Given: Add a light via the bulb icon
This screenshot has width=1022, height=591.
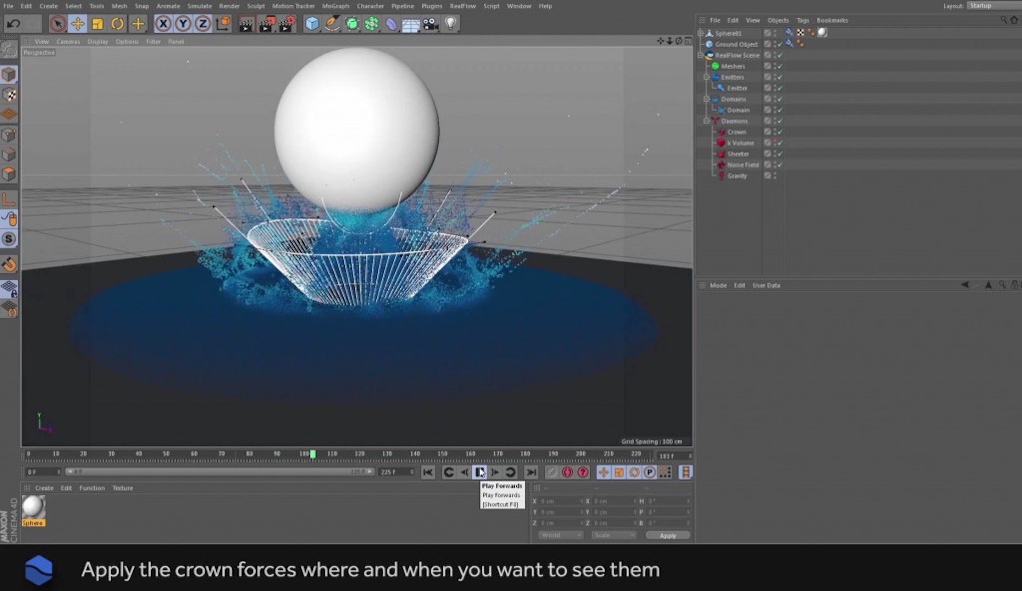Looking at the screenshot, I should tap(450, 24).
